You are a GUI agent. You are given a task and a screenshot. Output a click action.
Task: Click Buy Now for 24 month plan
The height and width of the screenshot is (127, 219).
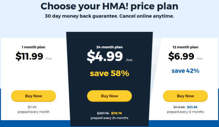point(109,96)
